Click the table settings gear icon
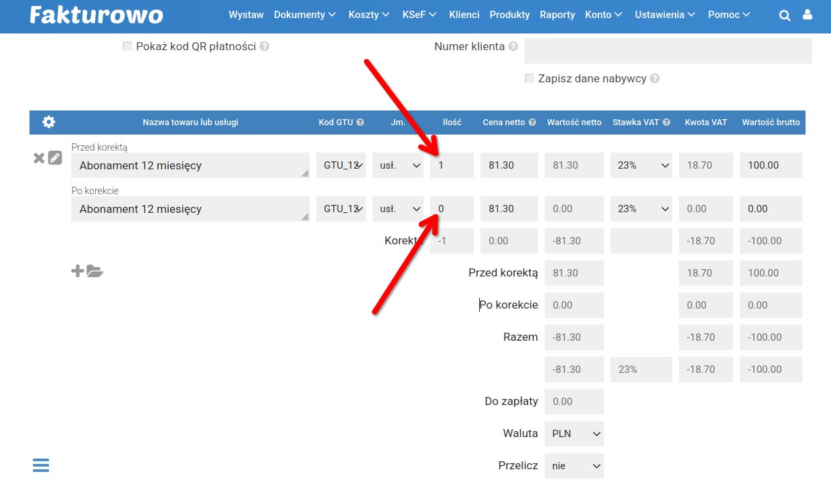 coord(49,122)
